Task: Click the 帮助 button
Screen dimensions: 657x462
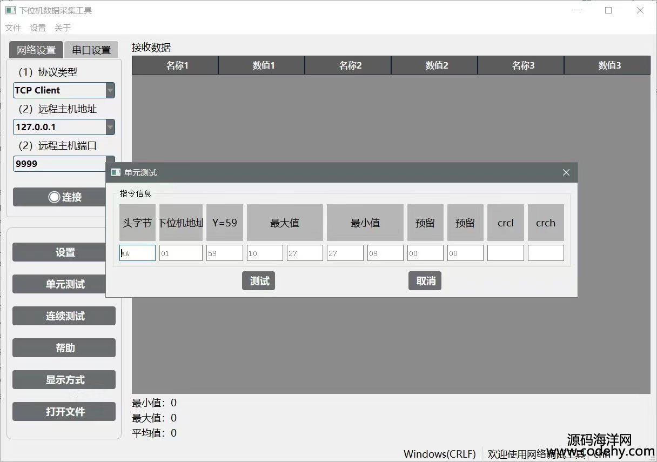Action: 64,348
